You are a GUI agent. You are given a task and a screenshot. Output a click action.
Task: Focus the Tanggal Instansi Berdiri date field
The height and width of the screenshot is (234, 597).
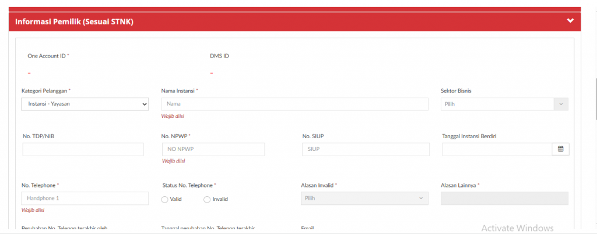(x=497, y=149)
